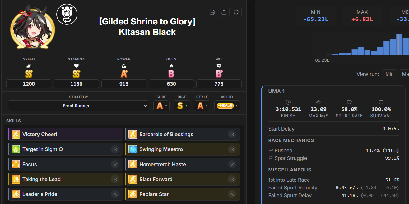
Task: Click the Power A+ rank icon
Action: click(x=124, y=73)
